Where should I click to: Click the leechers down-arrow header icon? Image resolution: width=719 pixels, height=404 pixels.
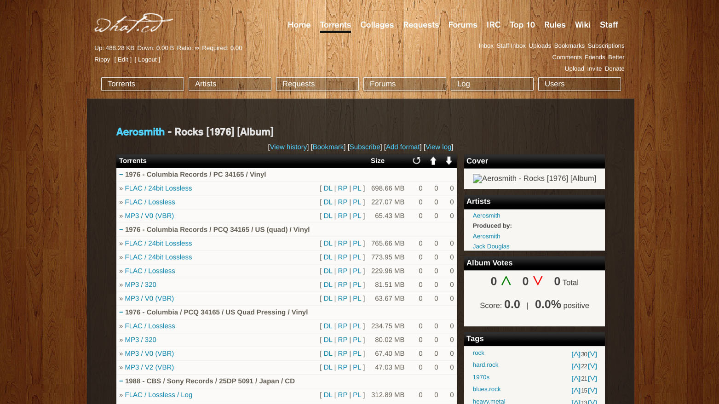pos(449,161)
